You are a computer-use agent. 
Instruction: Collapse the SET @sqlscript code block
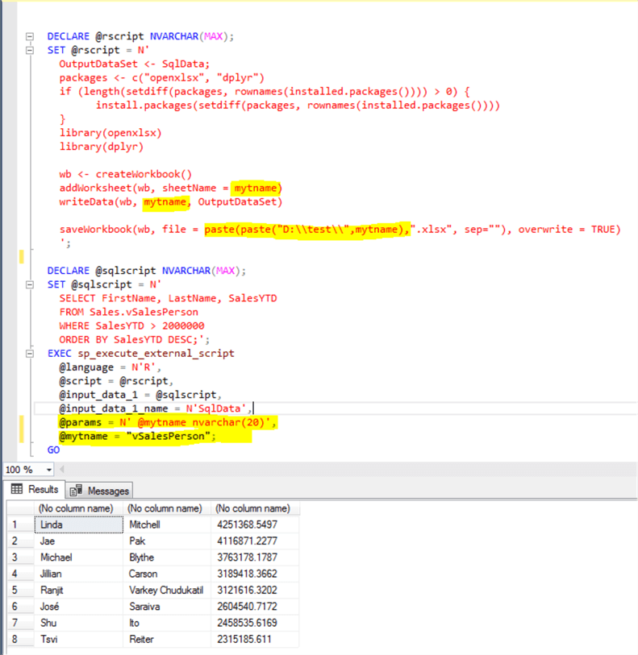(30, 285)
